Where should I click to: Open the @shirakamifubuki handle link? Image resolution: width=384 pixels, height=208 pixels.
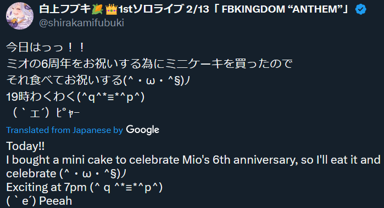click(81, 23)
